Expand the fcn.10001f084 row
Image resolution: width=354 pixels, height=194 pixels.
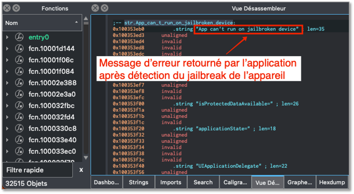coord(7,71)
